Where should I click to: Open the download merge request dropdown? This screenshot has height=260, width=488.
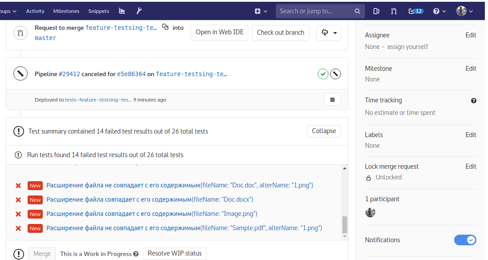click(x=329, y=32)
